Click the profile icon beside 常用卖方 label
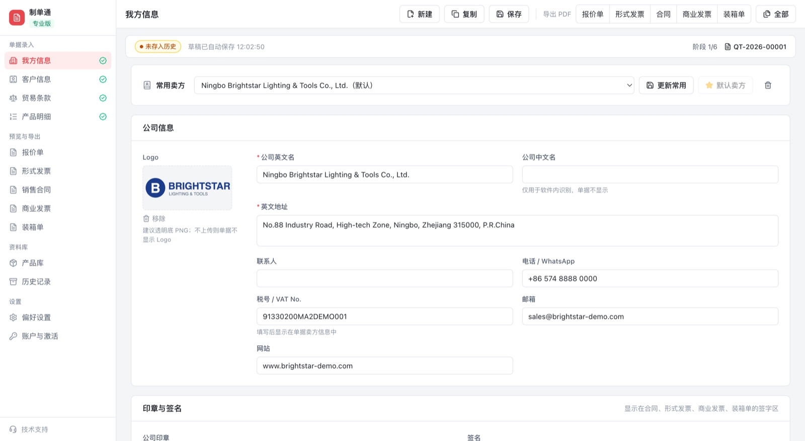The image size is (805, 441). (147, 85)
